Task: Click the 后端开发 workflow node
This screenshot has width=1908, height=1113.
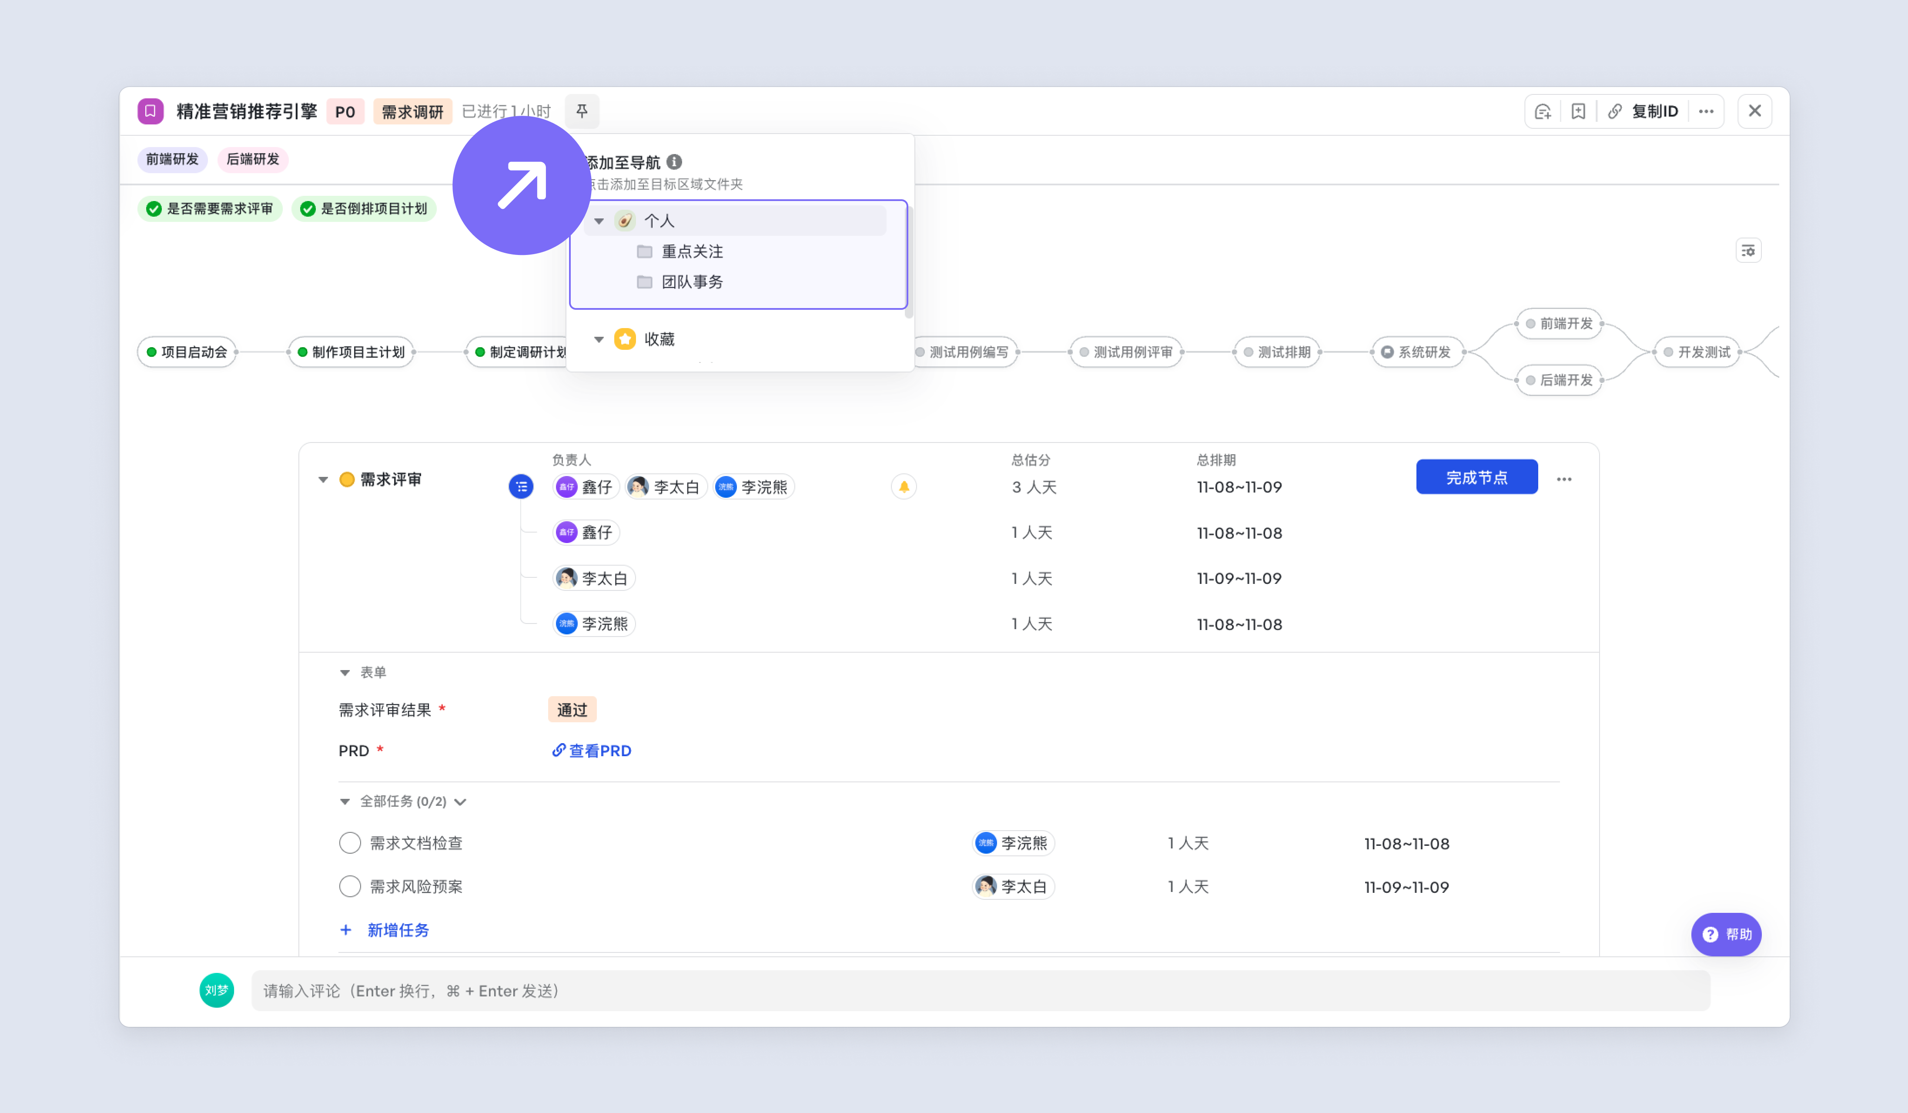Action: coord(1560,380)
